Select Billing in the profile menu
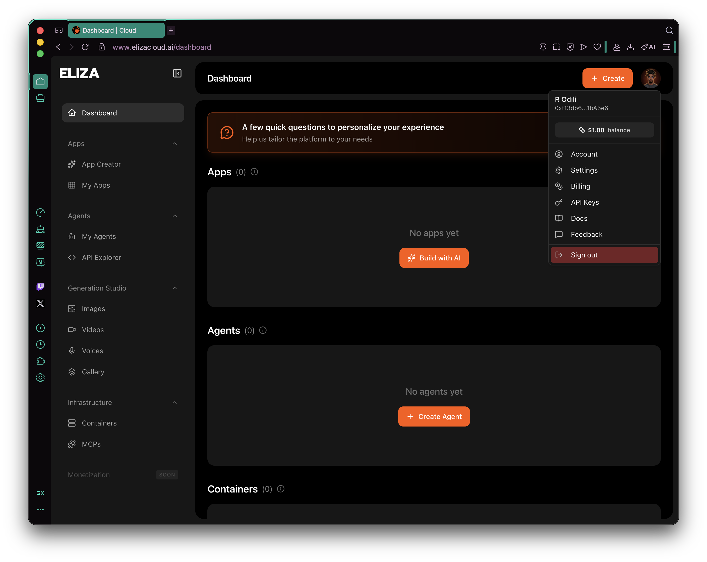This screenshot has width=707, height=562. pos(580,186)
